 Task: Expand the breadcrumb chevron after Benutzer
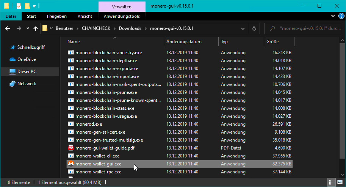[78, 28]
